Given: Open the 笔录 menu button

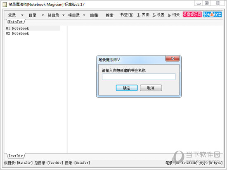Looking at the screenshot, I should tap(12, 15).
